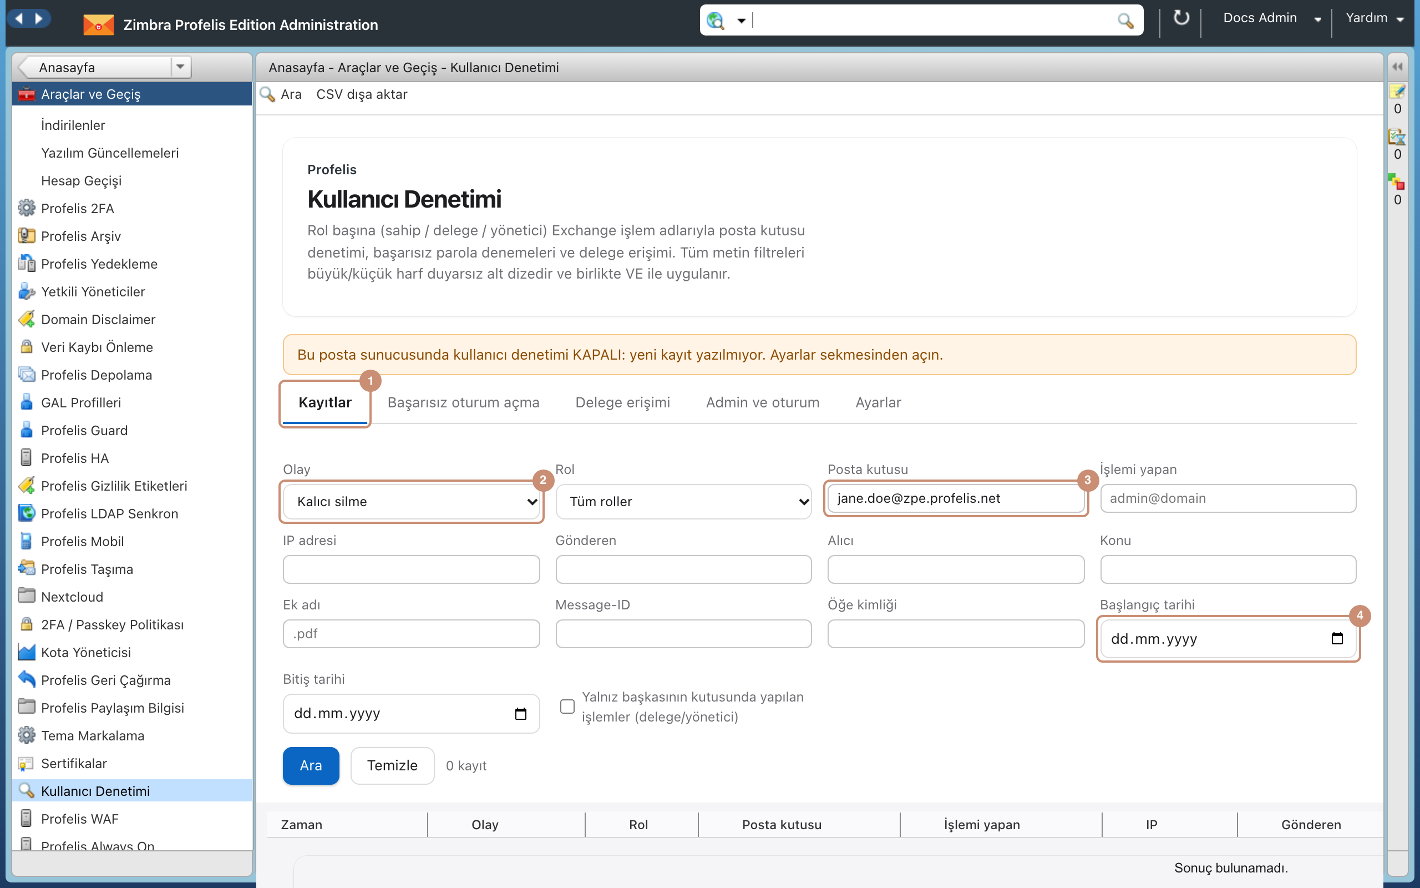Click the Profelis Geri Çağırma arrow icon
This screenshot has height=888, width=1420.
[26, 679]
